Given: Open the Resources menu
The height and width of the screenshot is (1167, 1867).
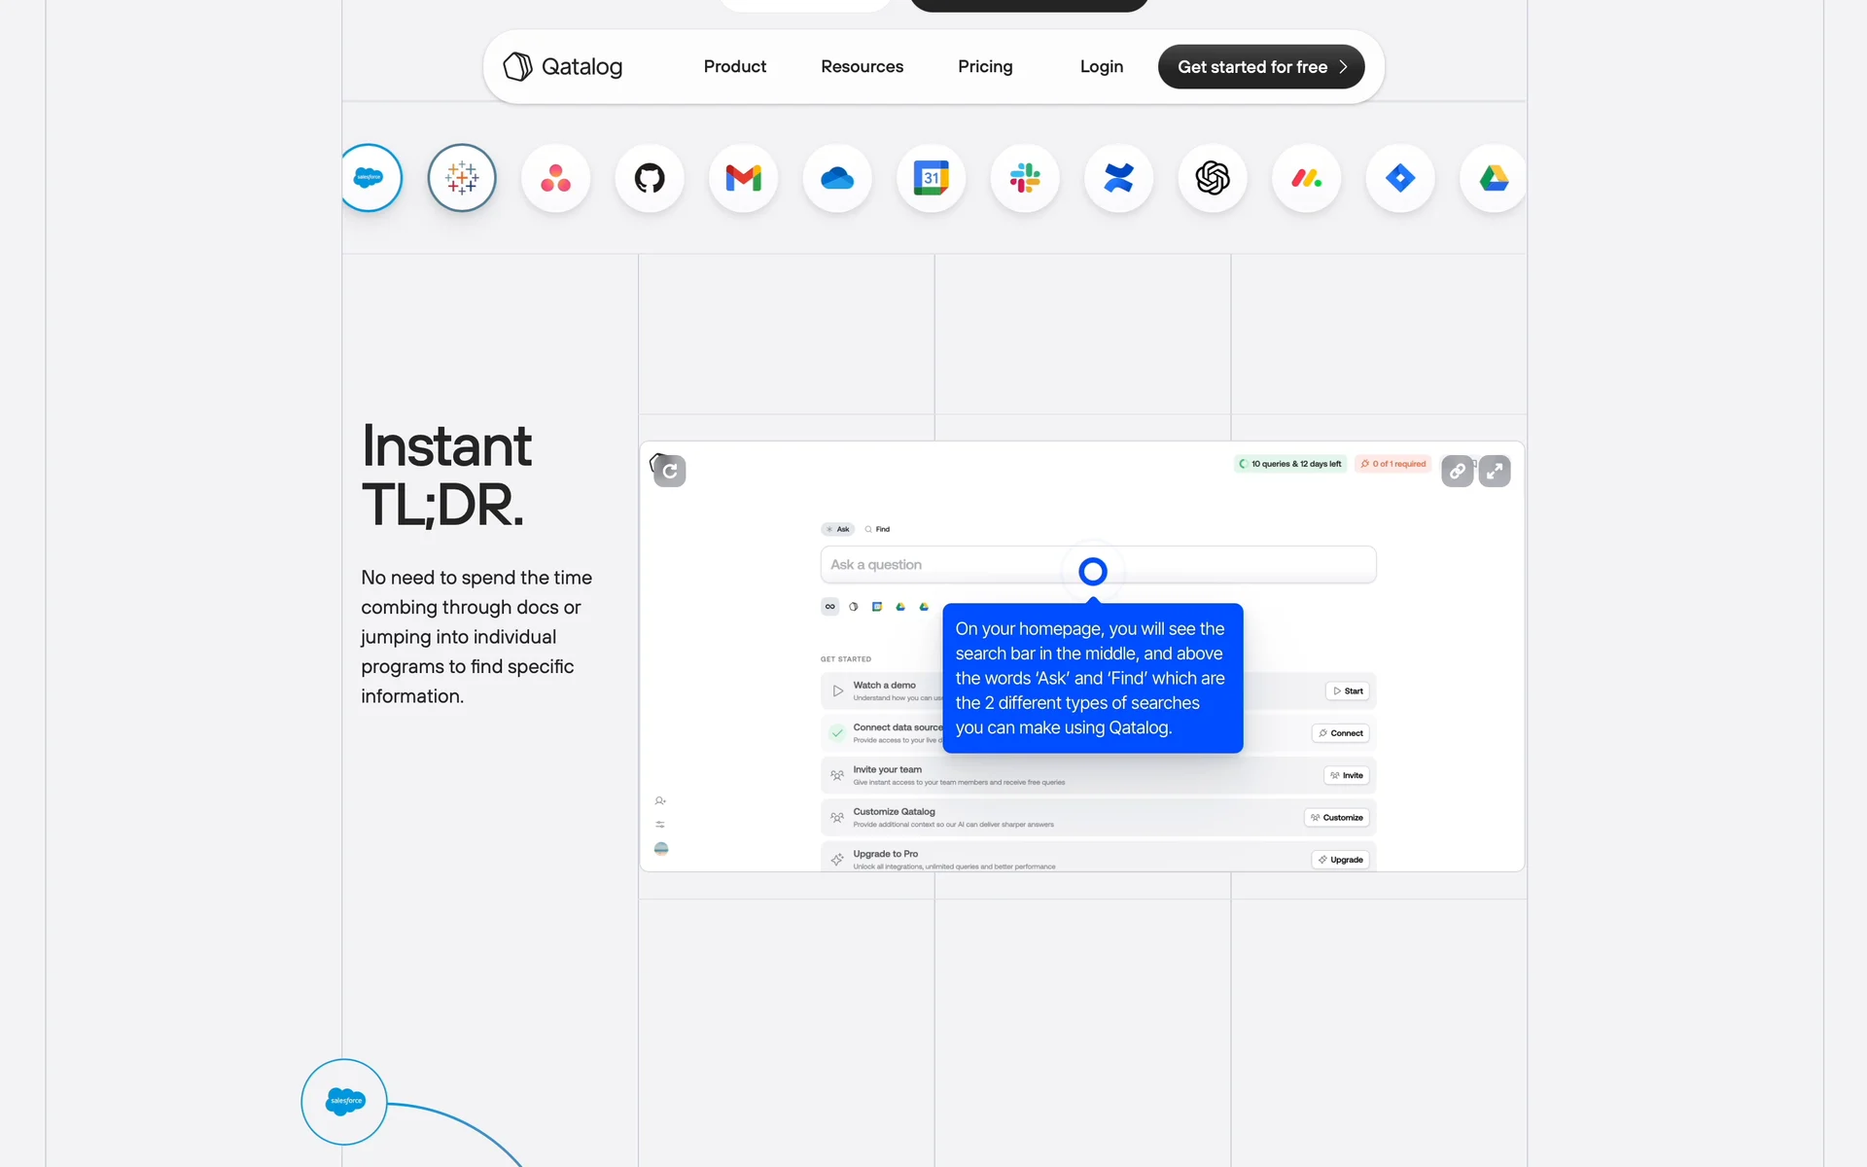Looking at the screenshot, I should (862, 66).
